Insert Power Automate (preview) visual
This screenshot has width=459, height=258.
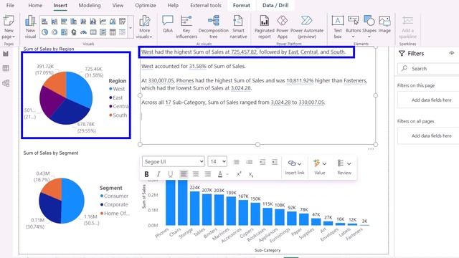click(307, 27)
